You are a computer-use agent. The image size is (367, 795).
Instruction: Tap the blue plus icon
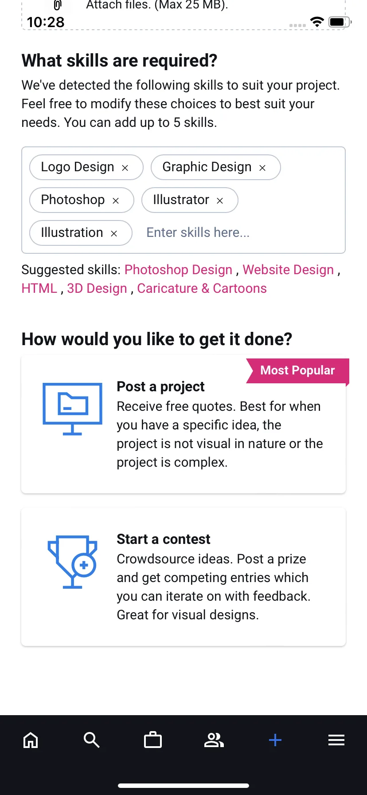pos(275,740)
